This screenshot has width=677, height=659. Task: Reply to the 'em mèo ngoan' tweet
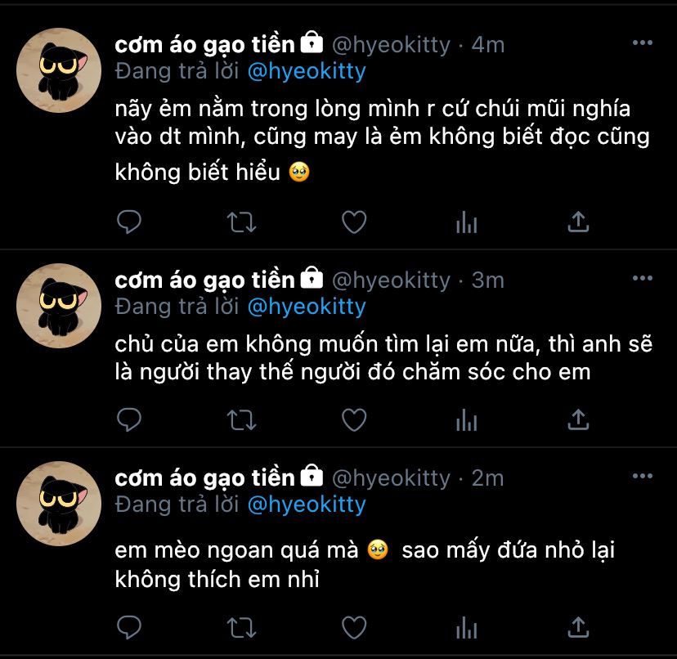[x=129, y=627]
